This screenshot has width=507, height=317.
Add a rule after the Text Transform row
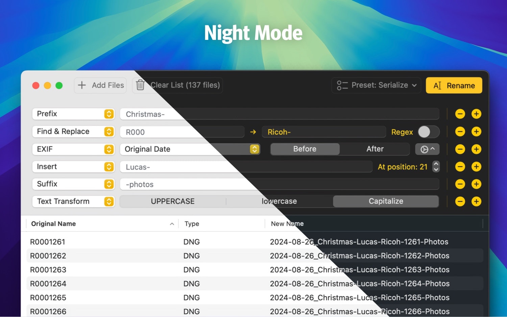pos(476,202)
